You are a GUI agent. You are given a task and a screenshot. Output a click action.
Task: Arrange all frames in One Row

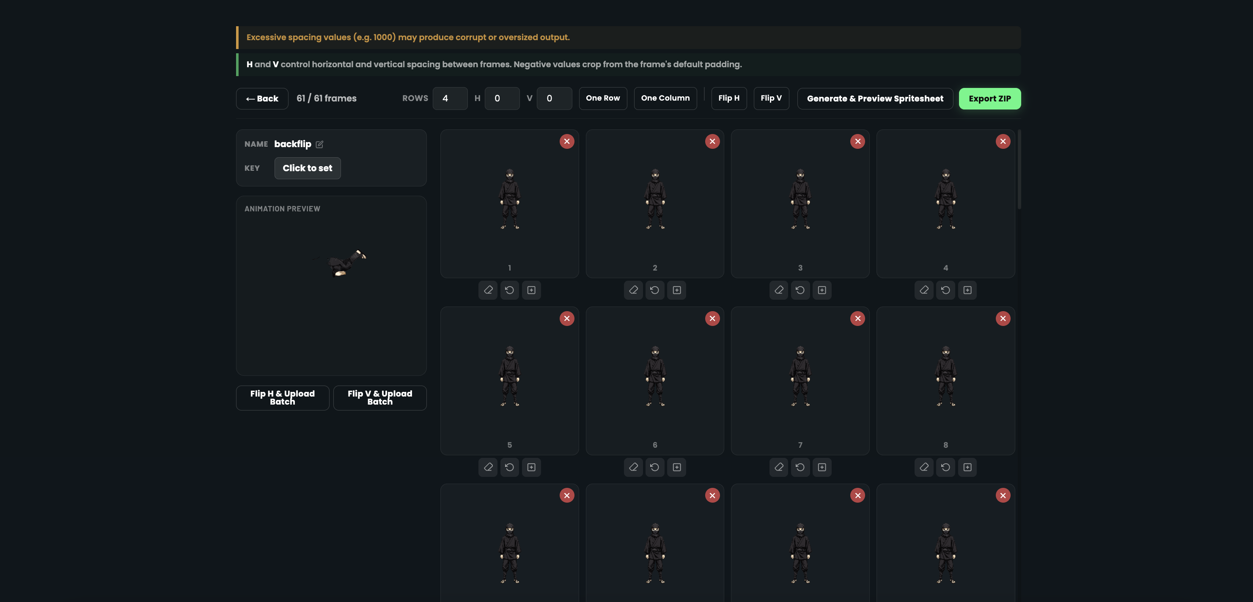tap(603, 98)
